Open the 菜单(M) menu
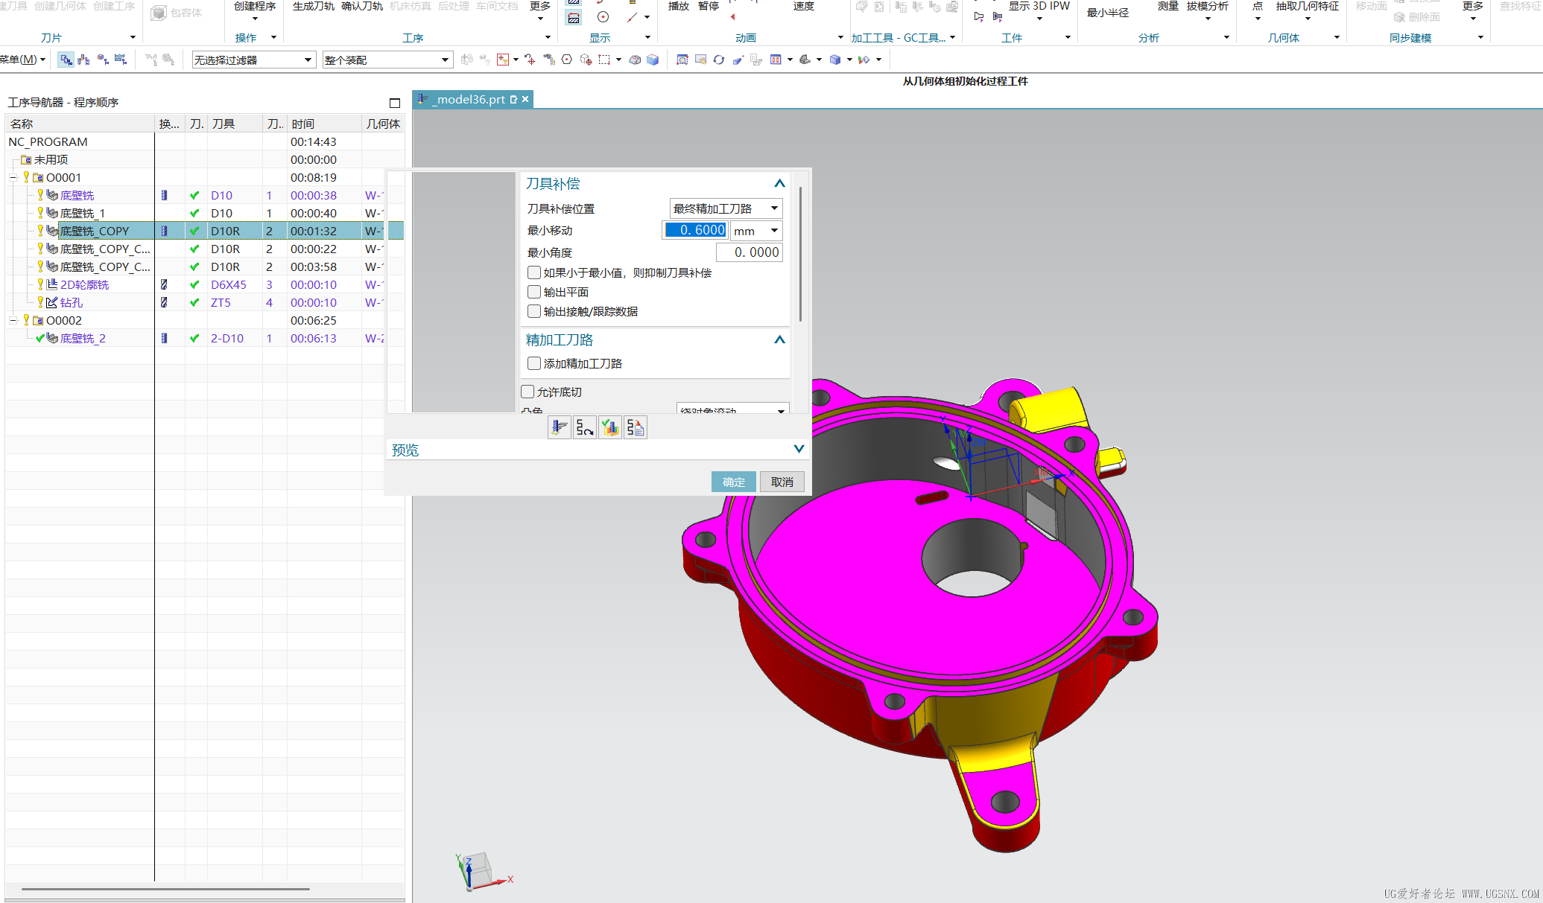This screenshot has height=903, width=1543. point(22,60)
